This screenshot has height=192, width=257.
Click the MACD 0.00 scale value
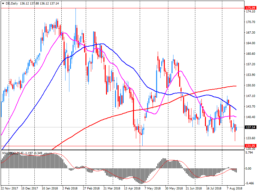coord(249,169)
